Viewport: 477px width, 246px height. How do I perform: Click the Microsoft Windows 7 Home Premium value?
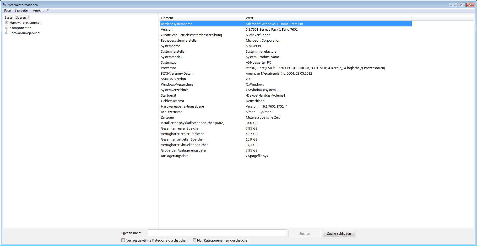274,24
